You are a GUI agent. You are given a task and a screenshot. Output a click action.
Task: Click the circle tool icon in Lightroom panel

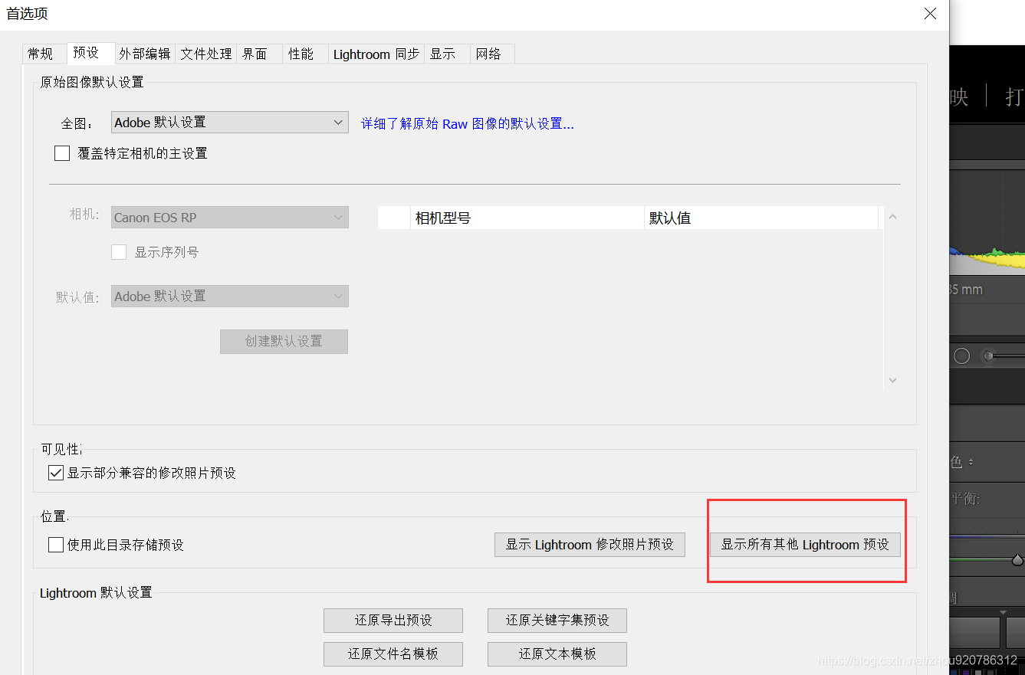(x=961, y=356)
